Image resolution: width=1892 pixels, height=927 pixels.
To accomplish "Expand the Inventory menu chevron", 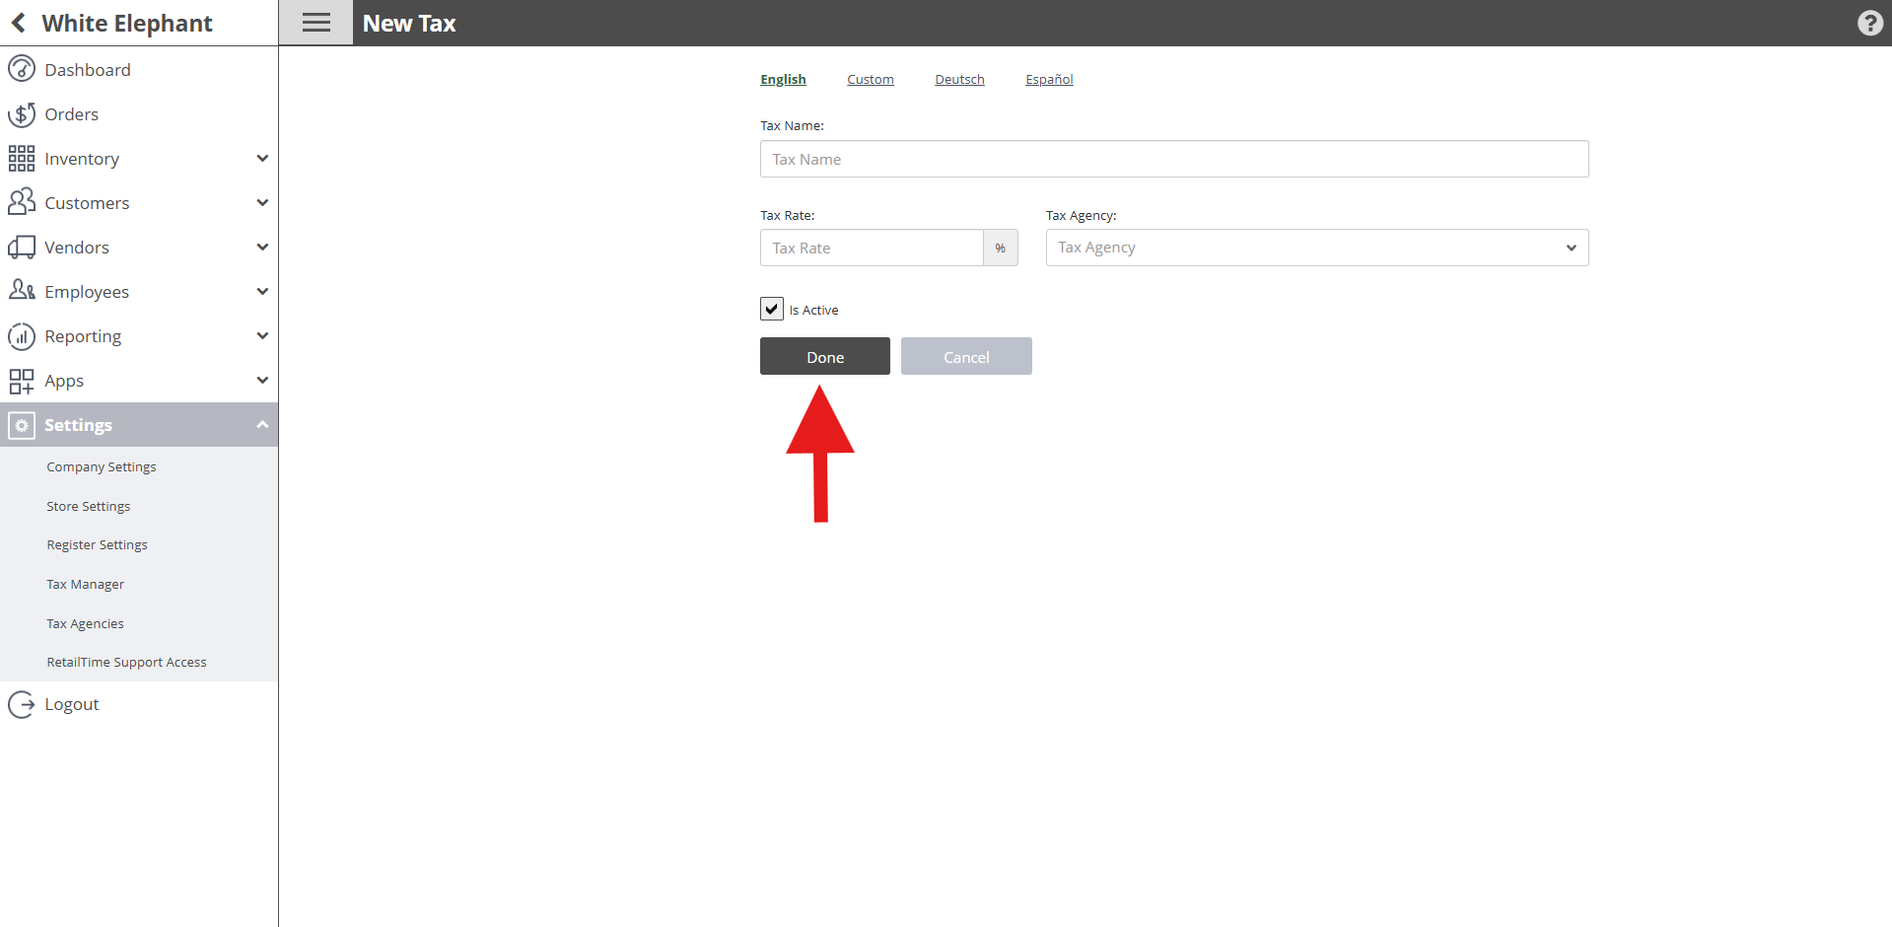I will 262,158.
